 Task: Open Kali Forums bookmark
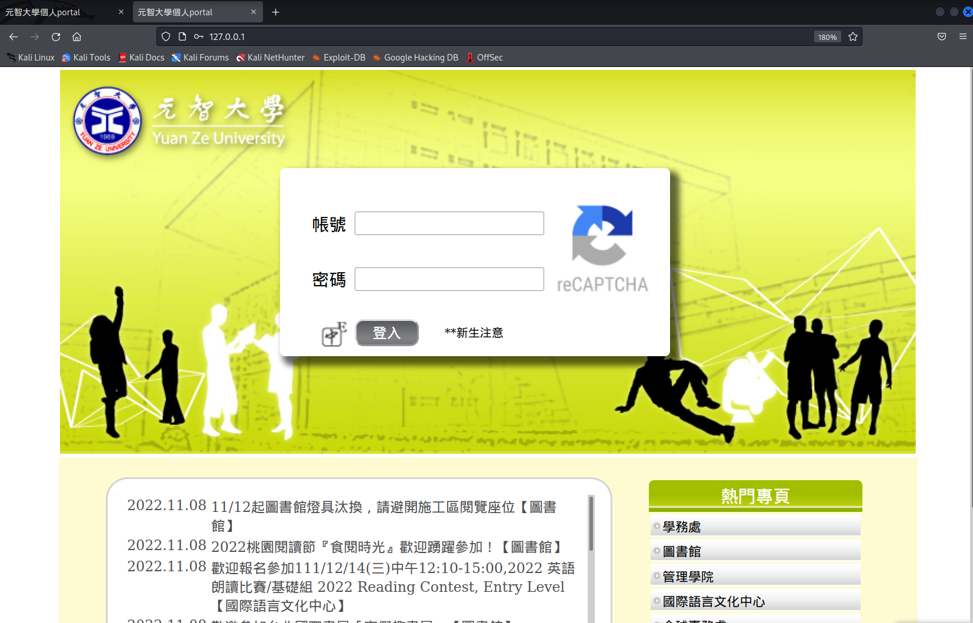pos(200,58)
